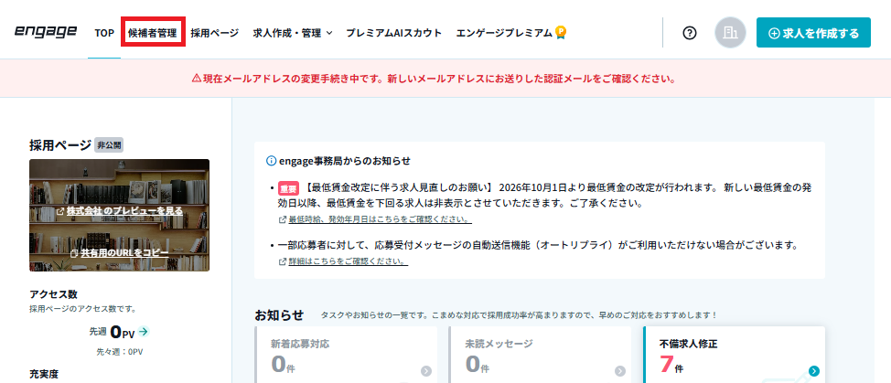The width and height of the screenshot is (891, 383).
Task: Click the 重要 red tag
Action: (x=288, y=187)
